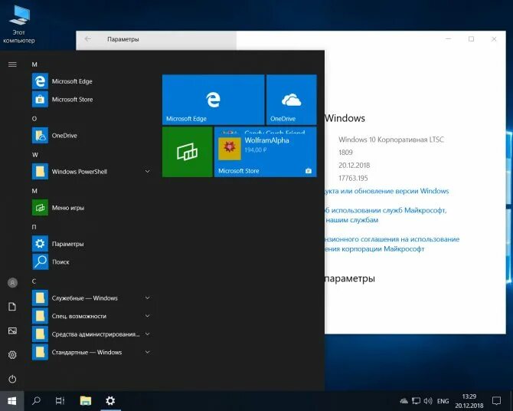Jump to letter O header
The width and height of the screenshot is (513, 411).
tap(34, 119)
